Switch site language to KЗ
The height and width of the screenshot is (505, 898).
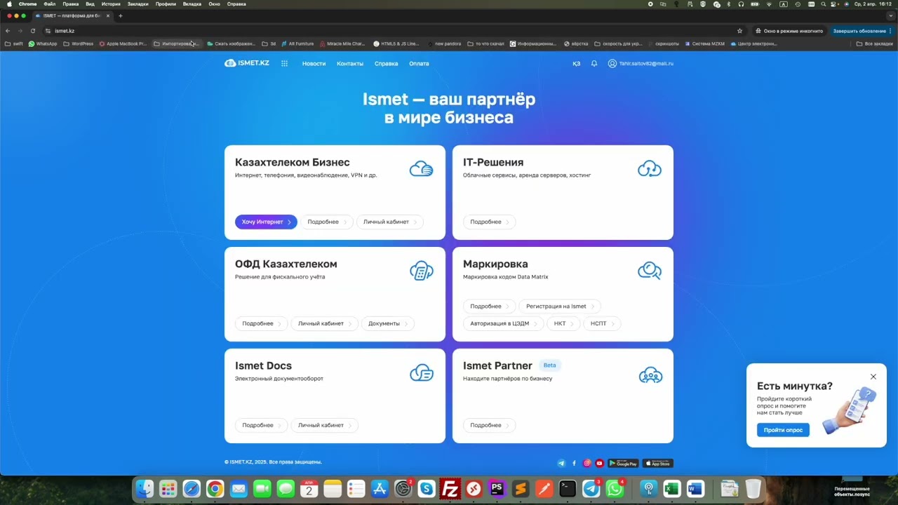pyautogui.click(x=576, y=64)
